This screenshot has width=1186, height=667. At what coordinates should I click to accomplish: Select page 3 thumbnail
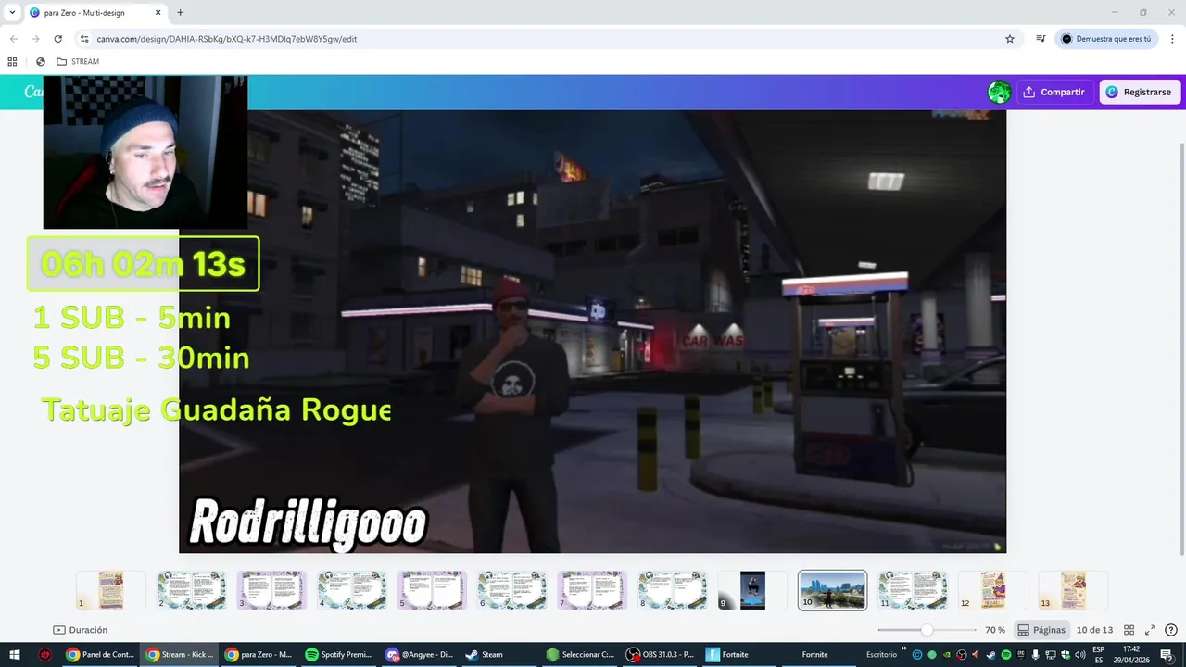pyautogui.click(x=271, y=590)
